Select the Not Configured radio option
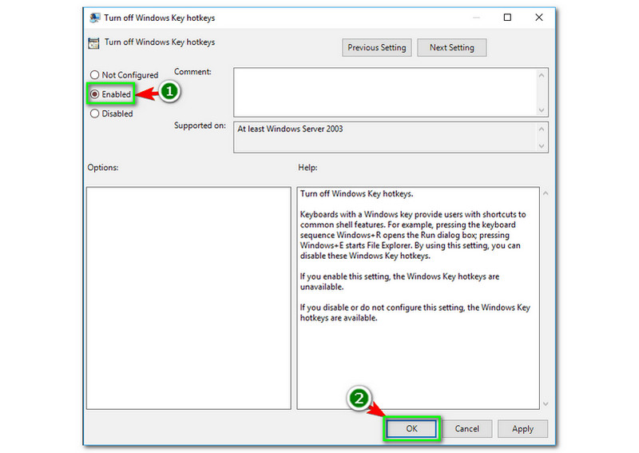The height and width of the screenshot is (453, 639). [x=95, y=75]
